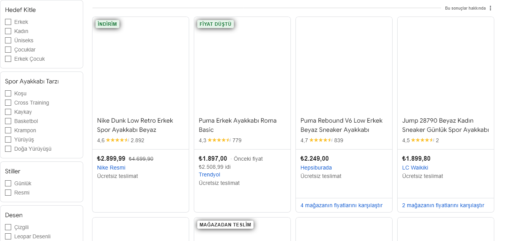Click star rating of Puma Rebound V6
Viewport: 507px width, 241px height.
(x=321, y=140)
